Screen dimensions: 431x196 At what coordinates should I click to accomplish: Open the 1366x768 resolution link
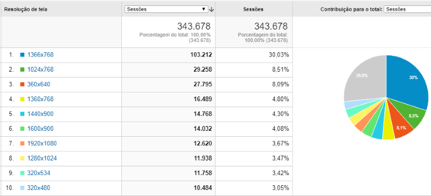[40, 55]
